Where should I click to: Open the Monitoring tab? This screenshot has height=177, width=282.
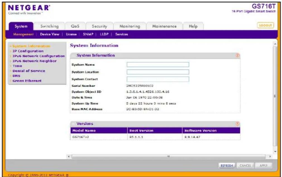pos(130,26)
